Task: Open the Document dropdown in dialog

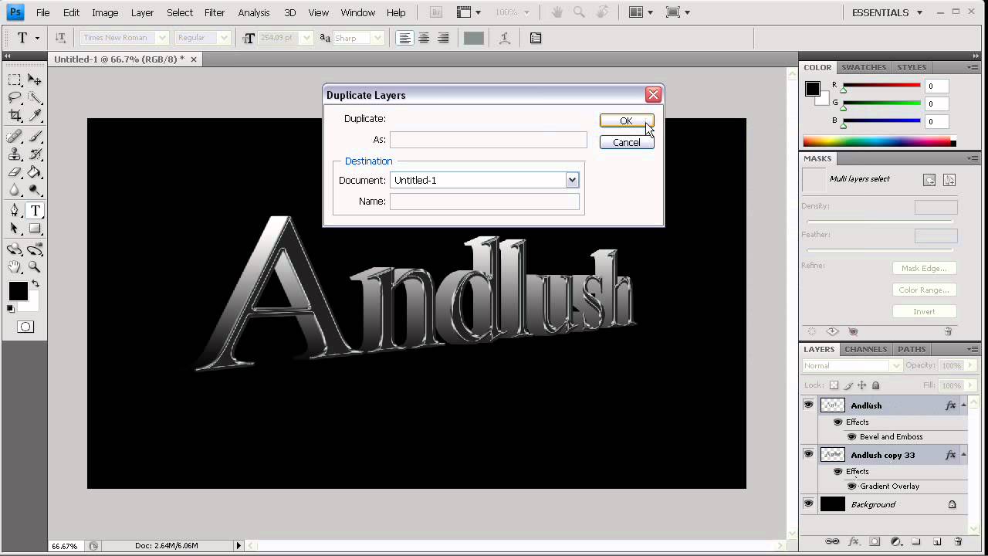Action: pos(572,180)
